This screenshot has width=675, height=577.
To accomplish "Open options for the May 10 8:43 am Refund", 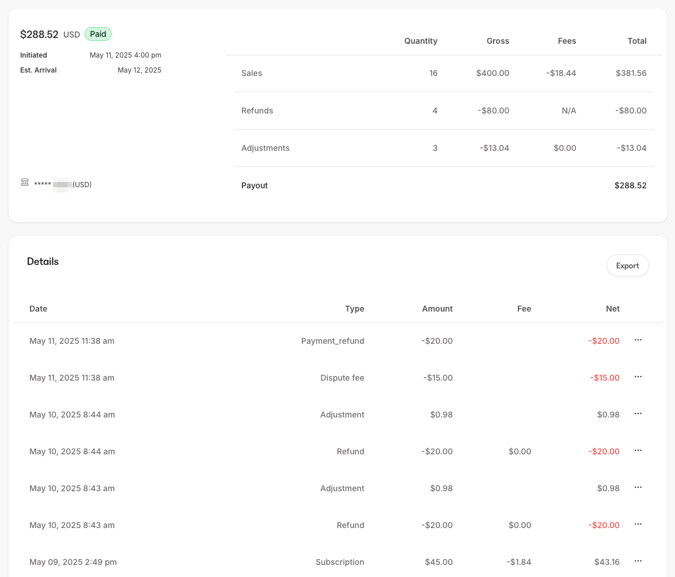I will (638, 525).
